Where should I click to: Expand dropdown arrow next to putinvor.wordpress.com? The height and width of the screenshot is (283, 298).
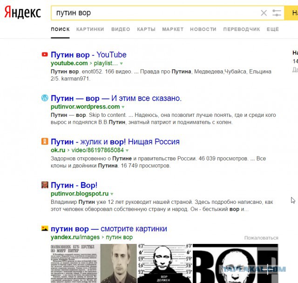click(x=123, y=107)
